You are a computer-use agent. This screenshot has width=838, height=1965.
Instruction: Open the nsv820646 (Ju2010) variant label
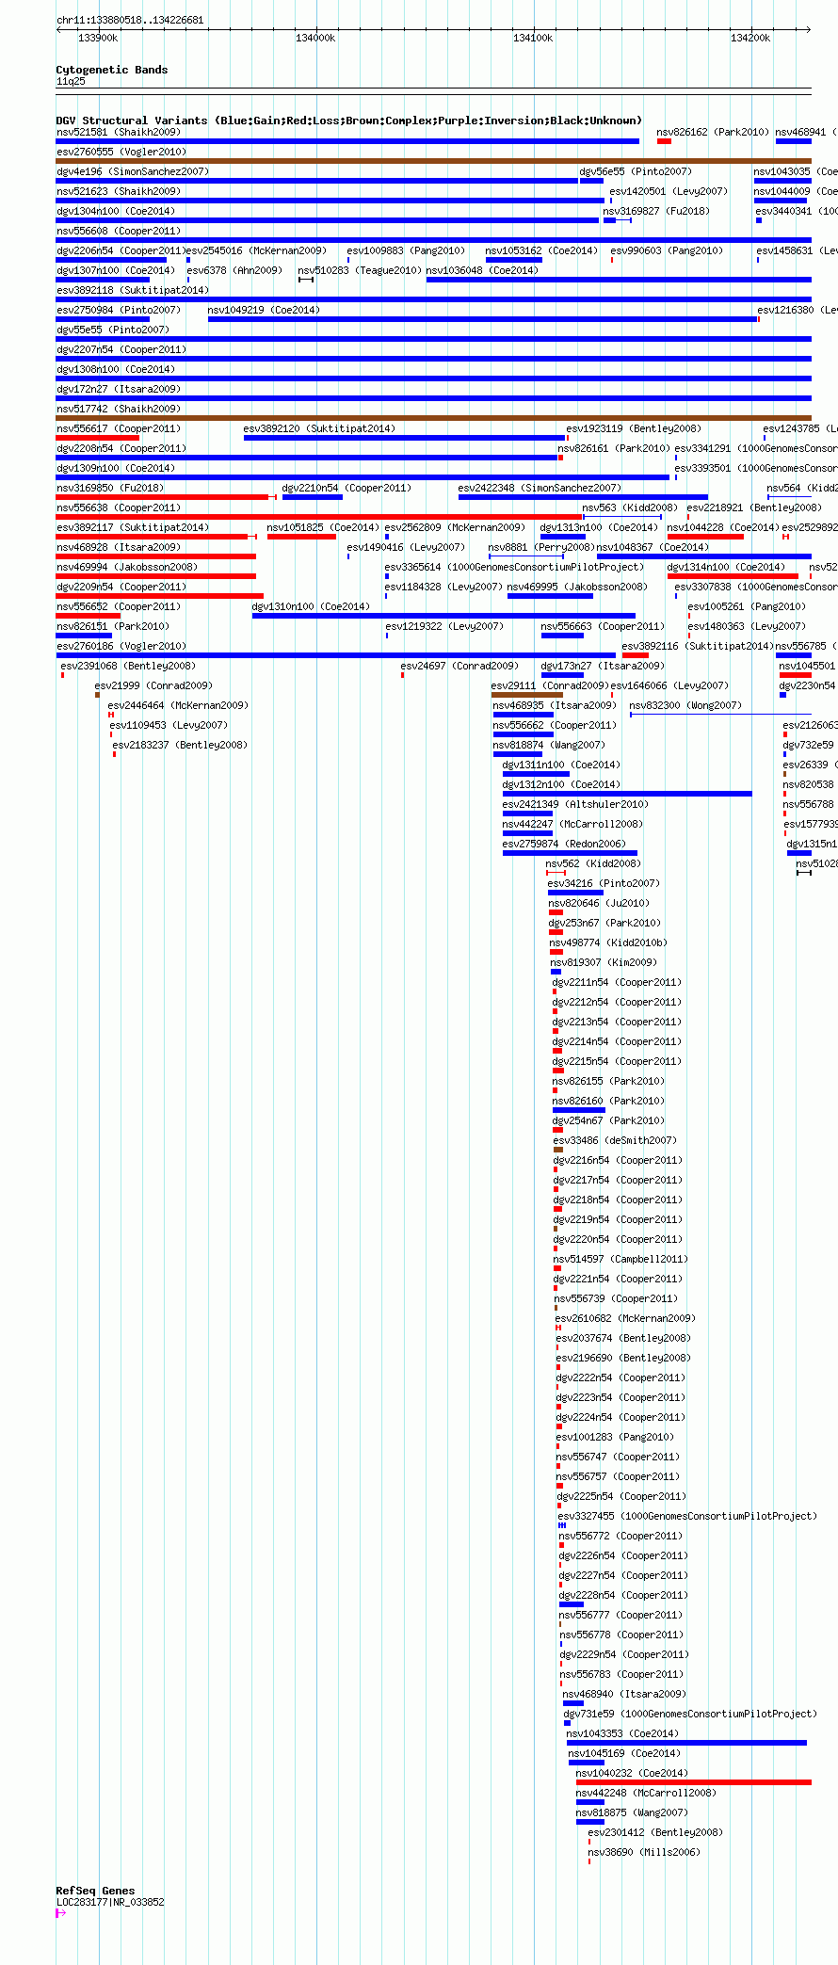[599, 904]
